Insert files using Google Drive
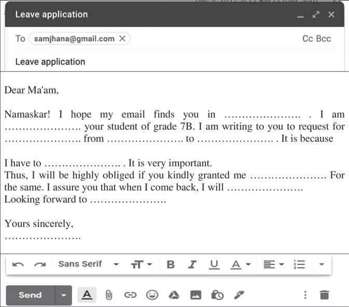349x307 pixels. pyautogui.click(x=174, y=295)
